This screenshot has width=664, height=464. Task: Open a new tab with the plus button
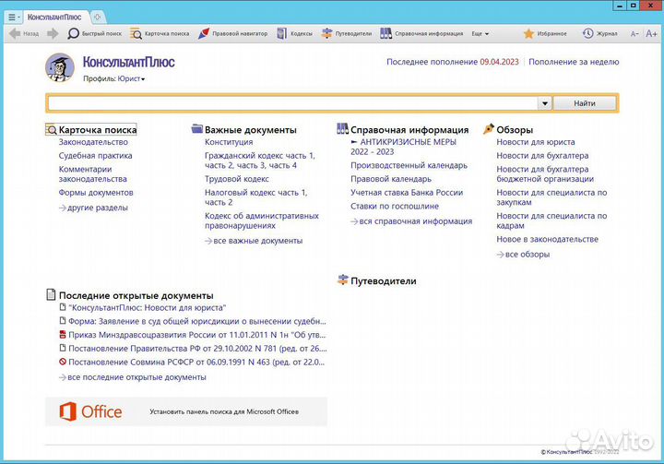point(97,17)
